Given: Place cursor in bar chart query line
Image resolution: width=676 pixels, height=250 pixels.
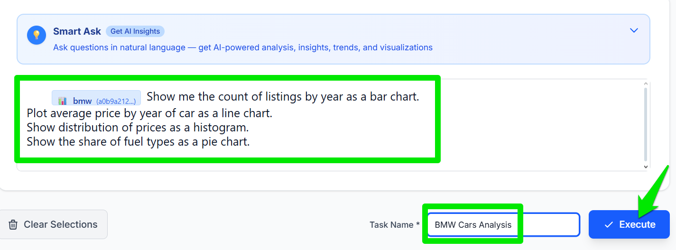Looking at the screenshot, I should (283, 97).
